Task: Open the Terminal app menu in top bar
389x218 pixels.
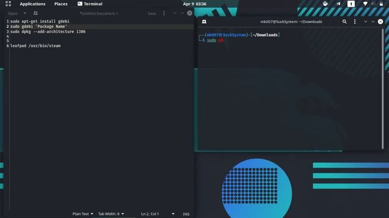Action: tap(90, 4)
